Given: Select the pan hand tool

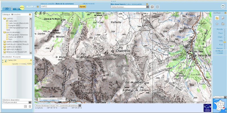Looking at the screenshot, I should (x=217, y=18).
